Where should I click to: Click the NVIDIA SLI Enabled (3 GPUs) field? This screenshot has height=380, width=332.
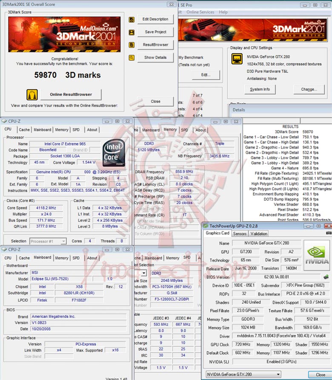[281, 362]
